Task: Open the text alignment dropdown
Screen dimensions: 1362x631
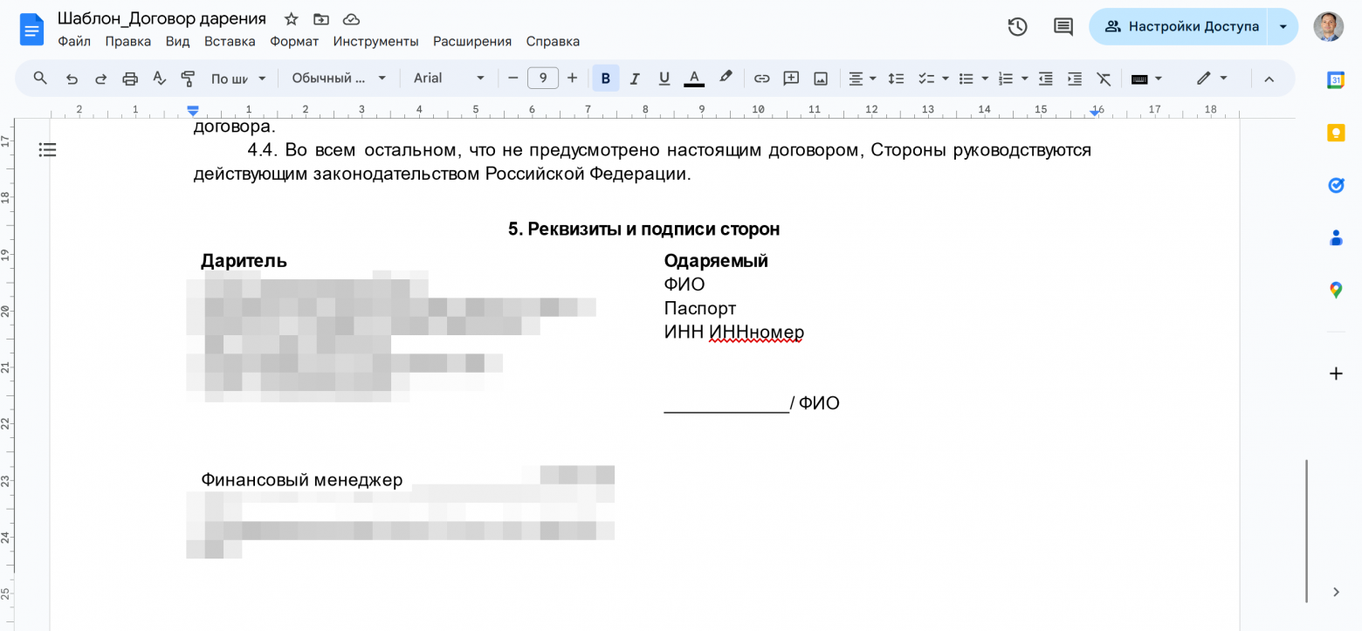Action: pyautogui.click(x=863, y=79)
